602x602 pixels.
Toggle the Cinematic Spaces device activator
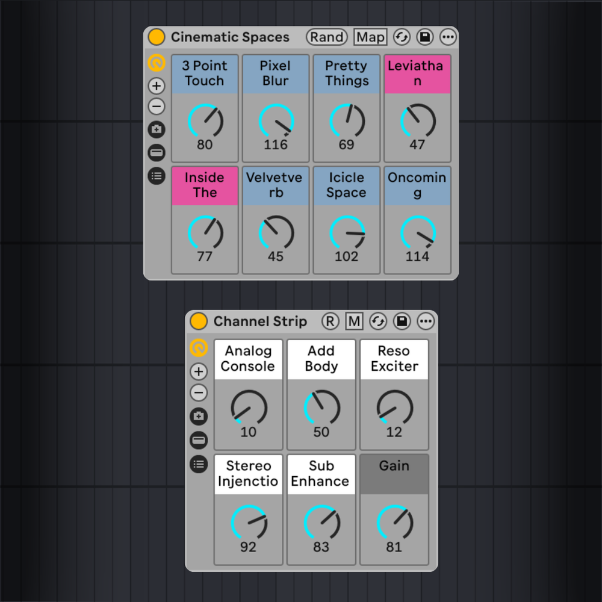pos(156,37)
